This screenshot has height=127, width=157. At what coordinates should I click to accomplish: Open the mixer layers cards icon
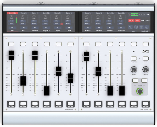point(136,27)
